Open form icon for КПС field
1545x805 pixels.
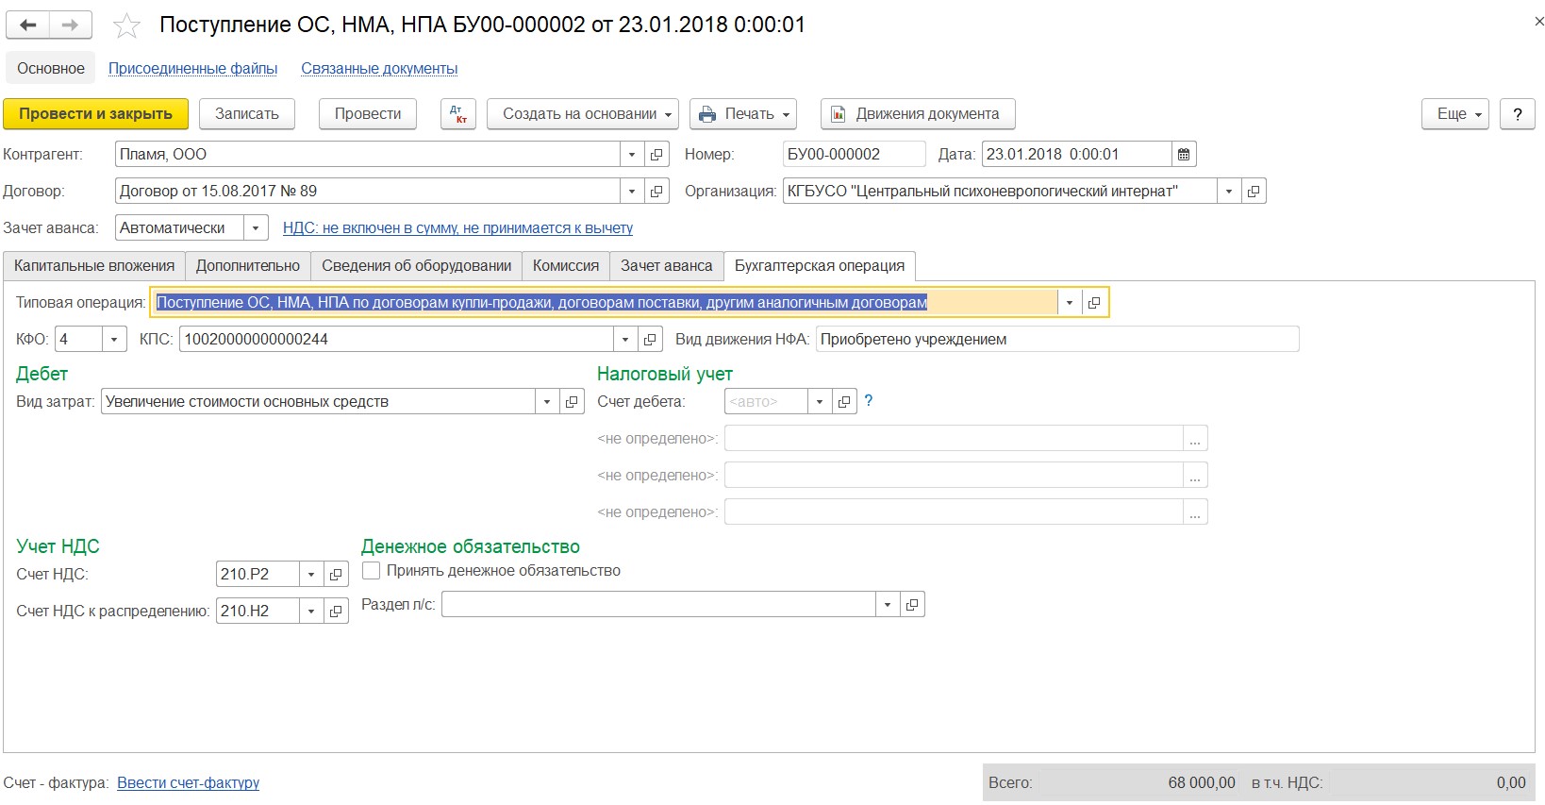[x=650, y=339]
